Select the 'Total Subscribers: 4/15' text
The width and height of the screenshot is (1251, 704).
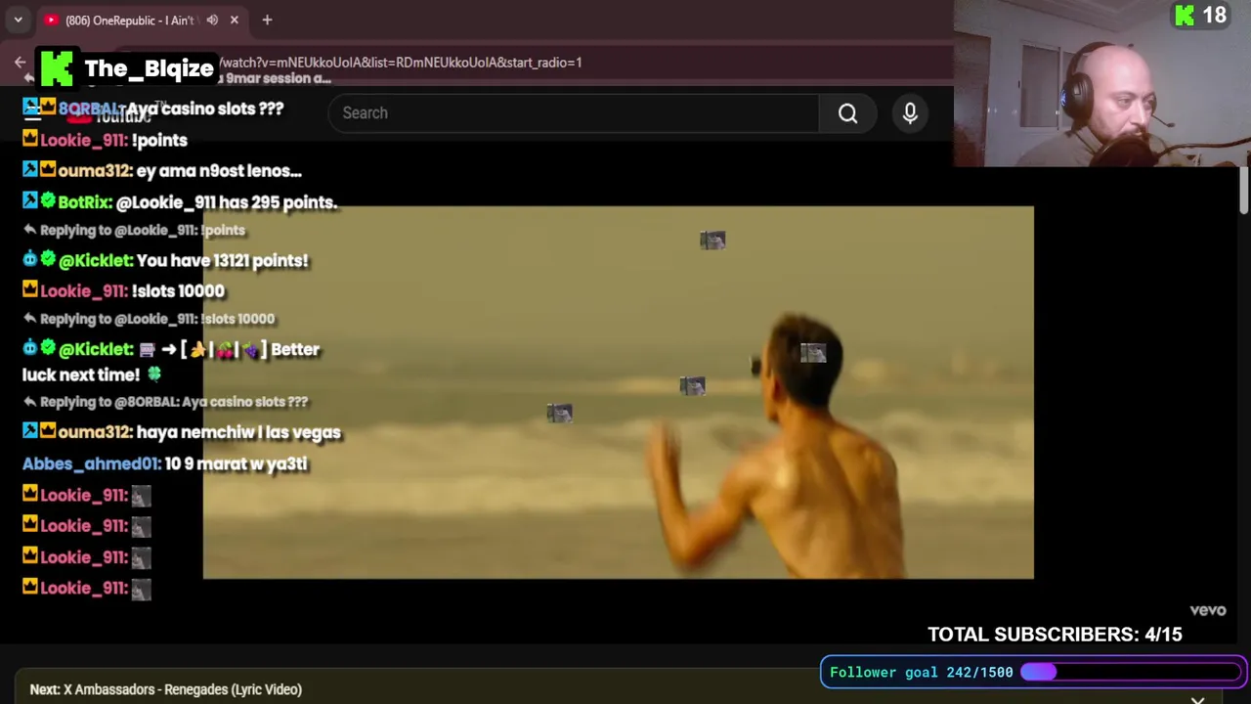coord(1055,635)
